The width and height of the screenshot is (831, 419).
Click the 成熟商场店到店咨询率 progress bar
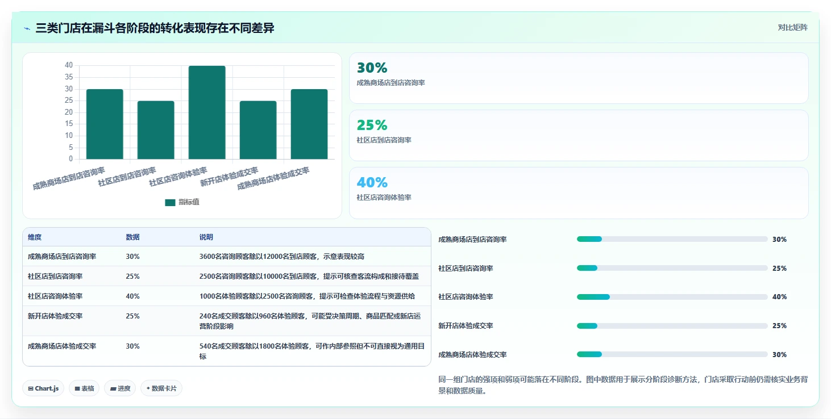point(672,239)
